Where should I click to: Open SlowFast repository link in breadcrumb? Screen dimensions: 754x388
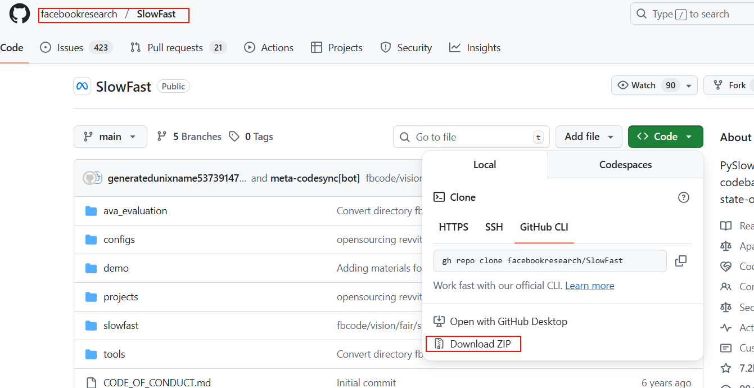point(156,14)
